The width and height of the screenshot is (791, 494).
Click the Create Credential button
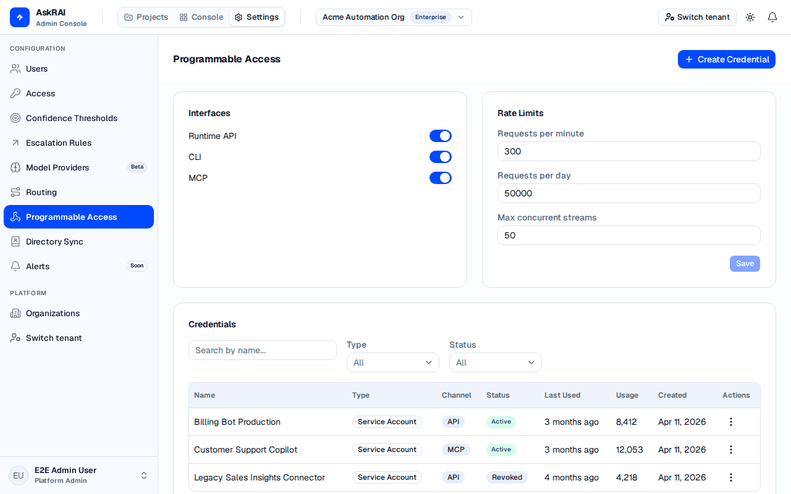click(727, 59)
